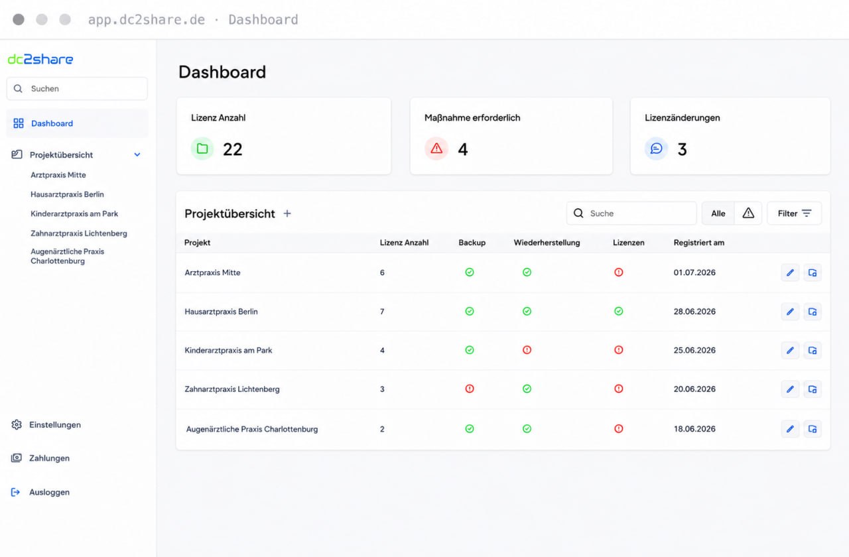Select Augenärztliche Praxis Charlottenburg in sidebar
This screenshot has height=557, width=849.
click(67, 256)
